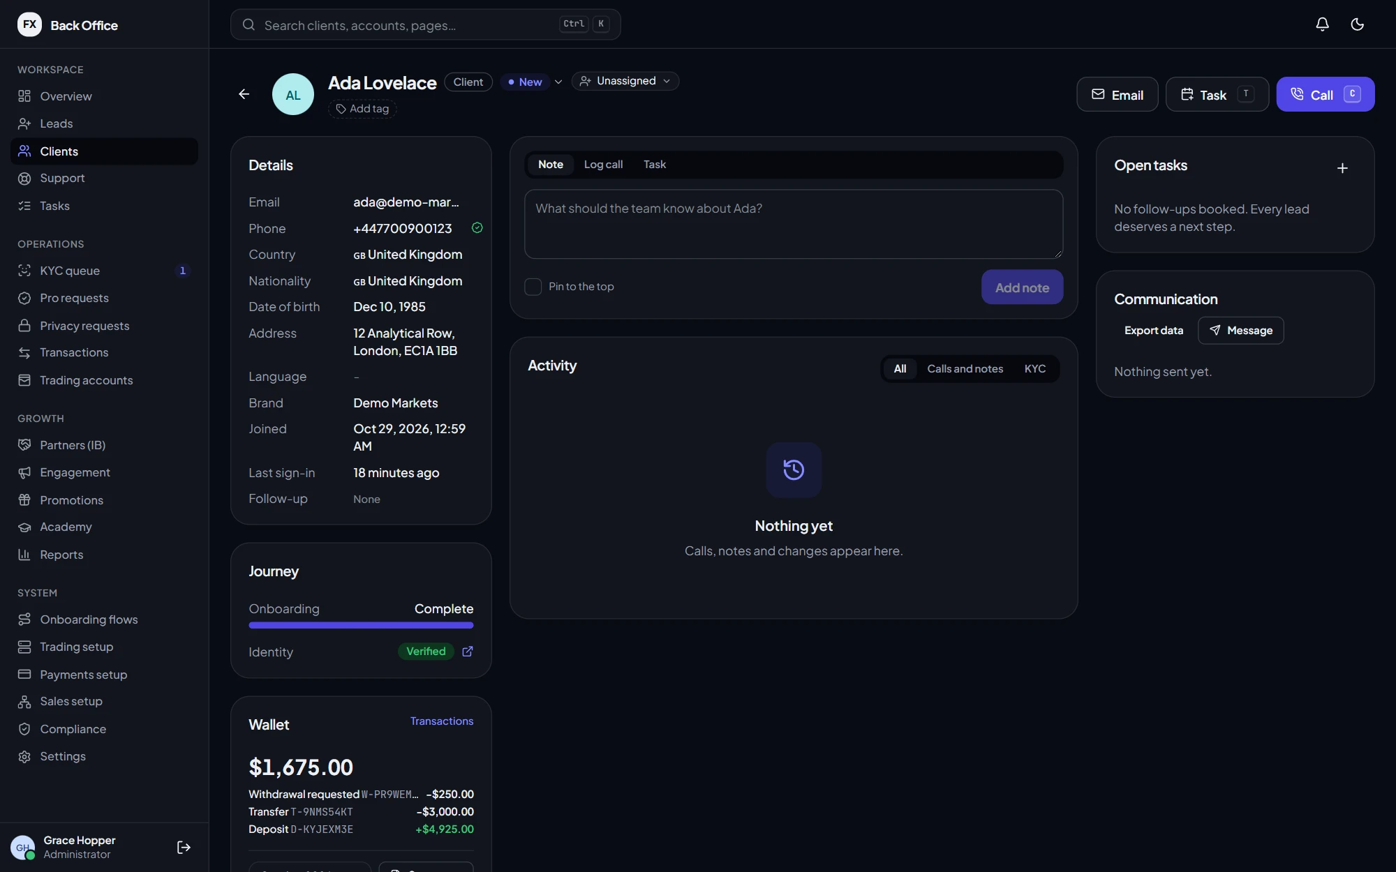Open the notifications bell
This screenshot has height=872, width=1396.
[x=1322, y=24]
